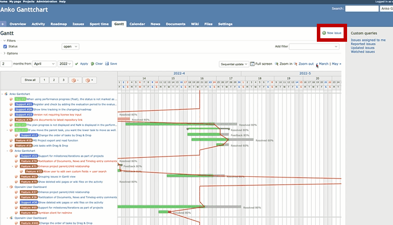Expand the Options section

(5, 53)
